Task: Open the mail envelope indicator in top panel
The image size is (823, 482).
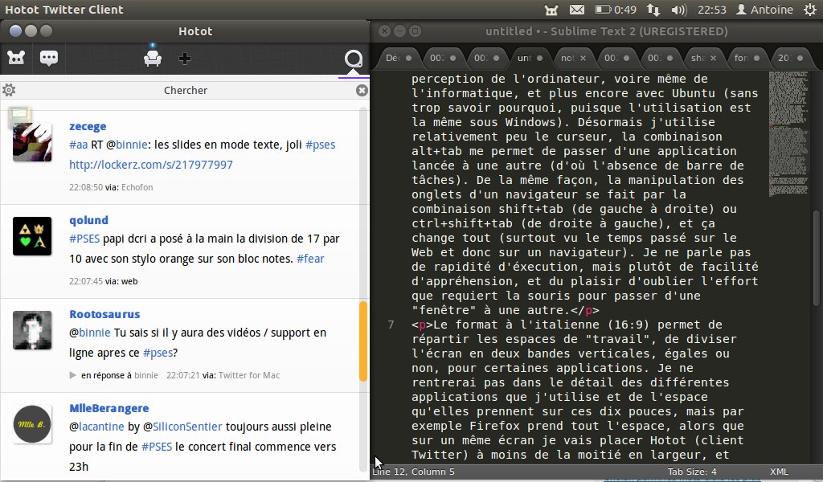Action: tap(577, 10)
